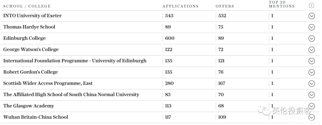Image resolution: width=322 pixels, height=125 pixels.
Task: Expand the INTO University of Exeter row
Action: click(x=312, y=16)
